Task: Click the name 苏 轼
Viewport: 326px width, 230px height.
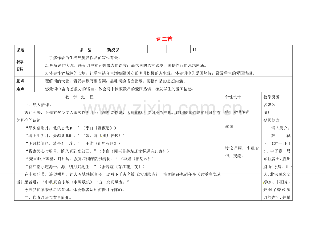Action: point(281,136)
